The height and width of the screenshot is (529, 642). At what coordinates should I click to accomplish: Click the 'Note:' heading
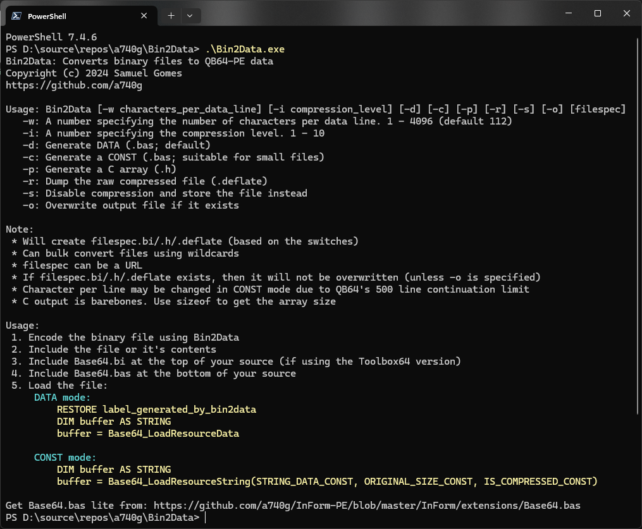(20, 229)
